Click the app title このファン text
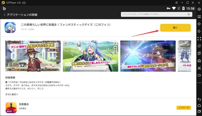Screen dimensions: 202x116 66,24
